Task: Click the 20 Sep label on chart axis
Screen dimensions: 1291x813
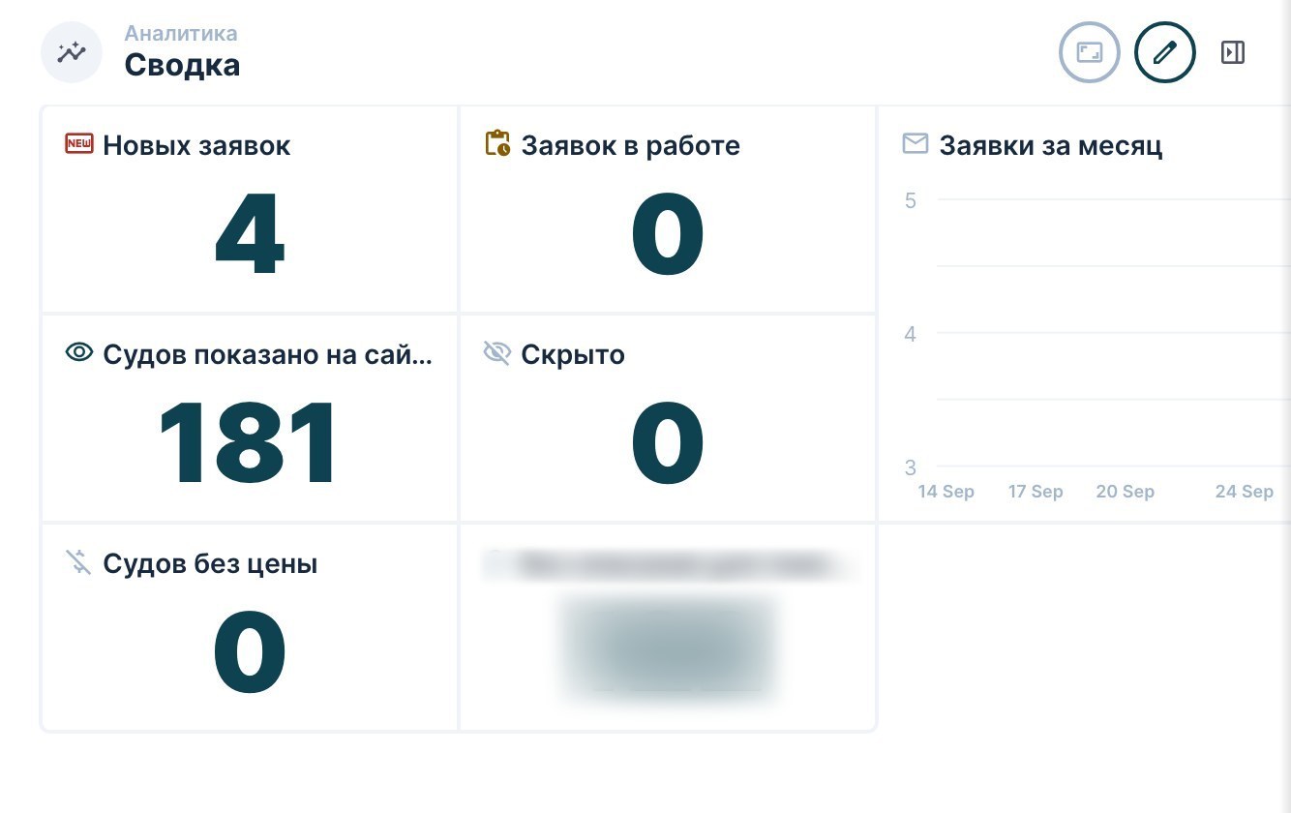Action: coord(1125,492)
